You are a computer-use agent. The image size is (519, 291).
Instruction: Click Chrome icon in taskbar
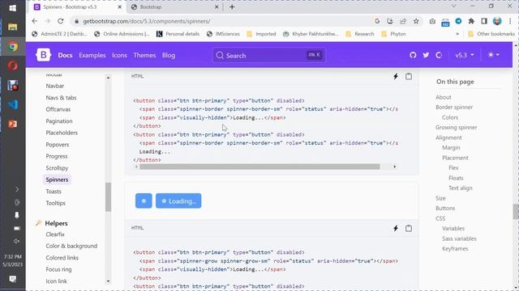coord(13,47)
